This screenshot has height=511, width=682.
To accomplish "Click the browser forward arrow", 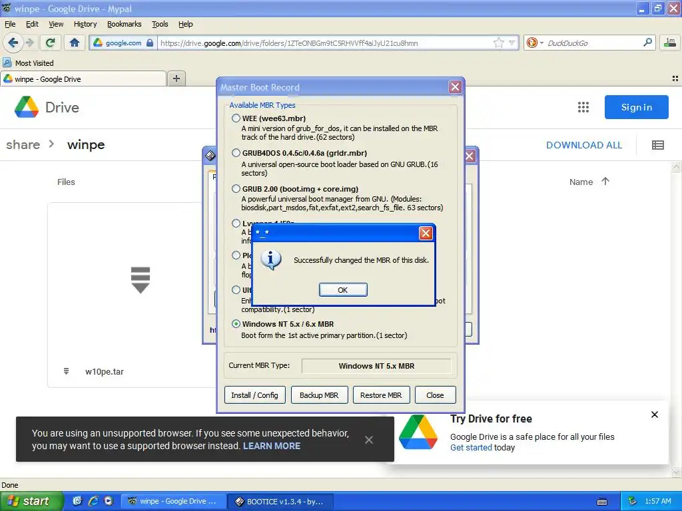I will point(29,43).
